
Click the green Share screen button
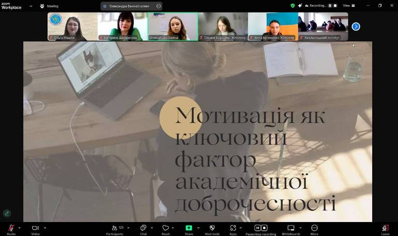point(189,228)
